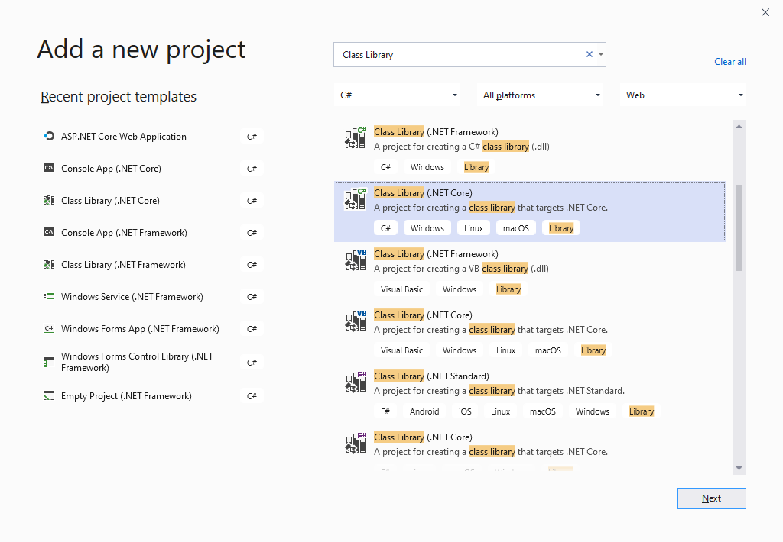The width and height of the screenshot is (783, 542).
Task: Click the F# tag on .NET Standard result
Action: point(385,411)
